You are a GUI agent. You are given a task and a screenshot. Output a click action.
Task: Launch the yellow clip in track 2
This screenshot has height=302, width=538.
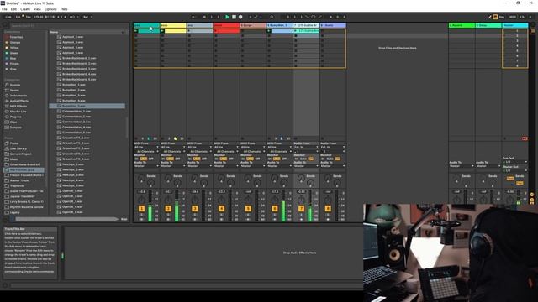click(x=162, y=31)
